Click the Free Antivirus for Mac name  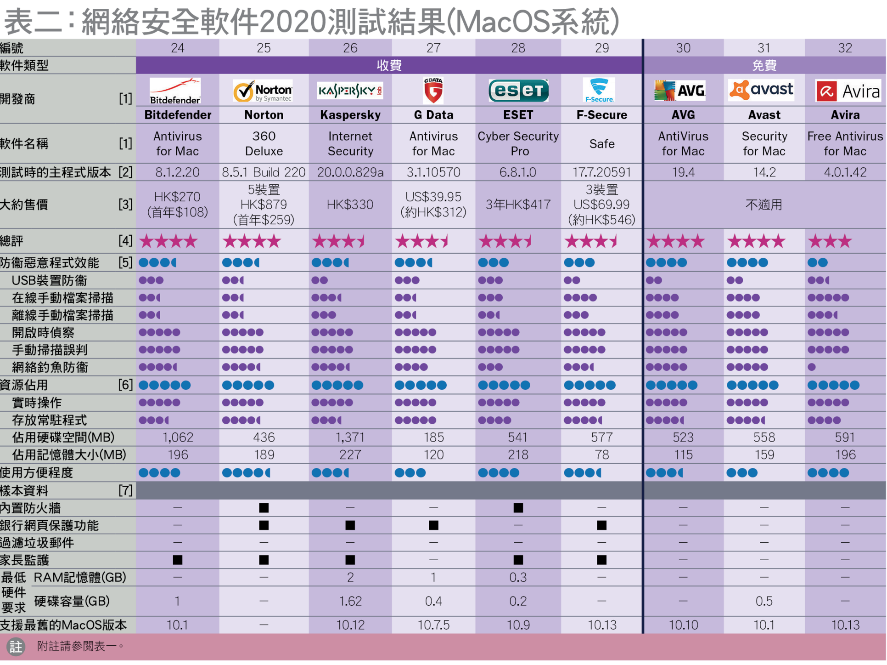coord(845,143)
